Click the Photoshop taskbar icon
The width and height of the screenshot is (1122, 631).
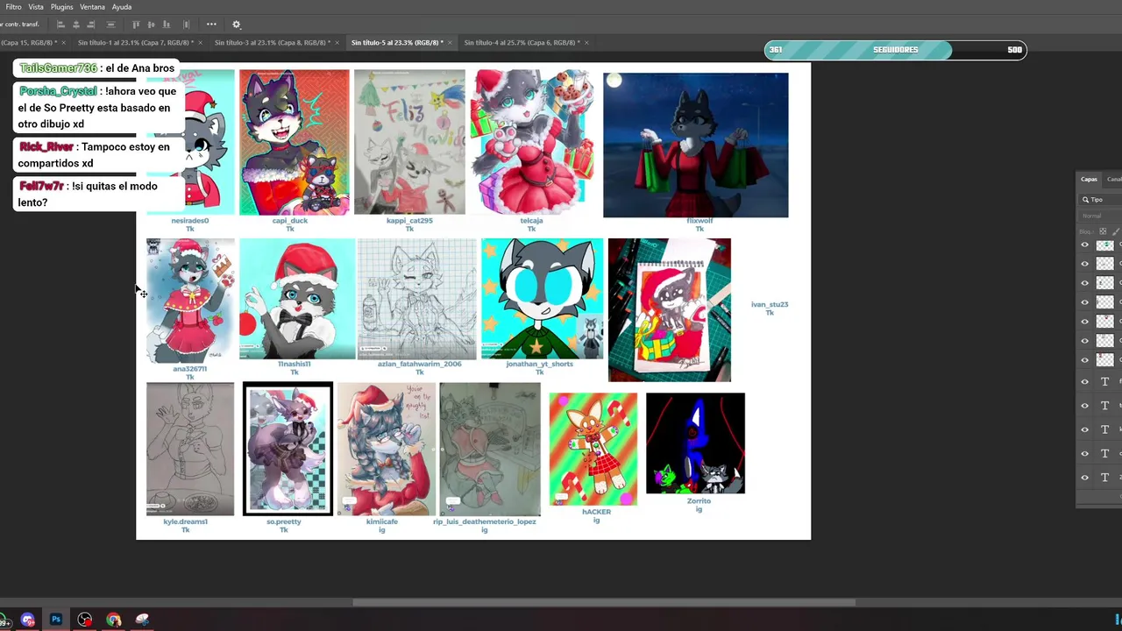tap(56, 620)
